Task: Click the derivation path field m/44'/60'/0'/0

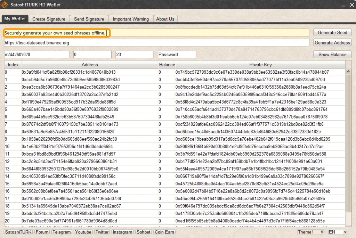Action: click(37, 55)
